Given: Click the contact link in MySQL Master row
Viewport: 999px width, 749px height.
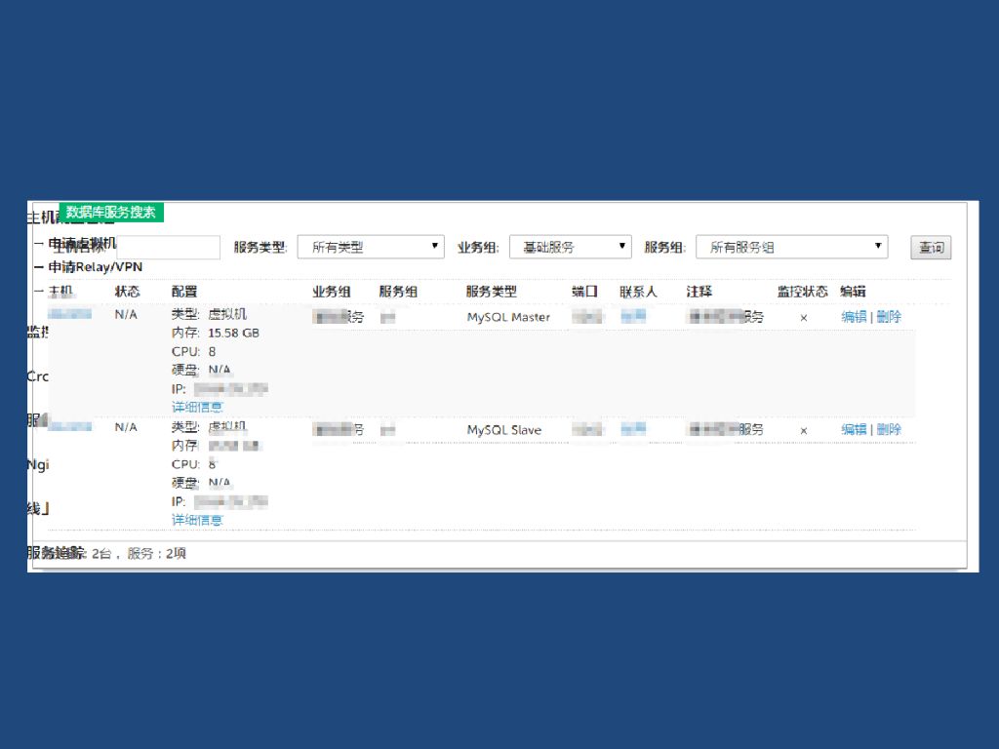Looking at the screenshot, I should 633,316.
